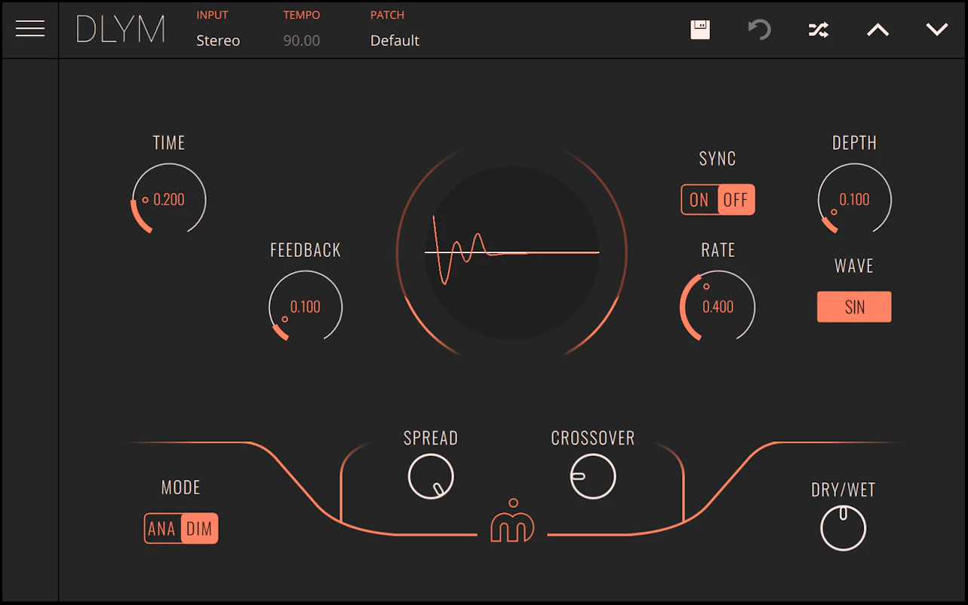This screenshot has height=605, width=968.
Task: Save the patch with the floppy disk icon
Action: tap(699, 29)
